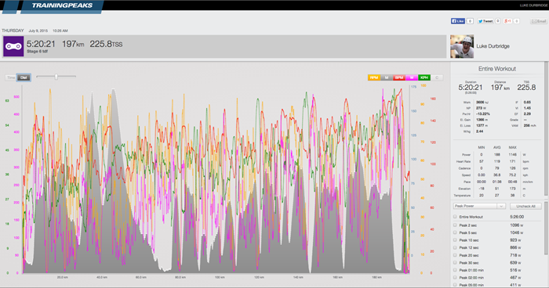
Task: Click the 1046 w peak value
Action: (x=516, y=232)
